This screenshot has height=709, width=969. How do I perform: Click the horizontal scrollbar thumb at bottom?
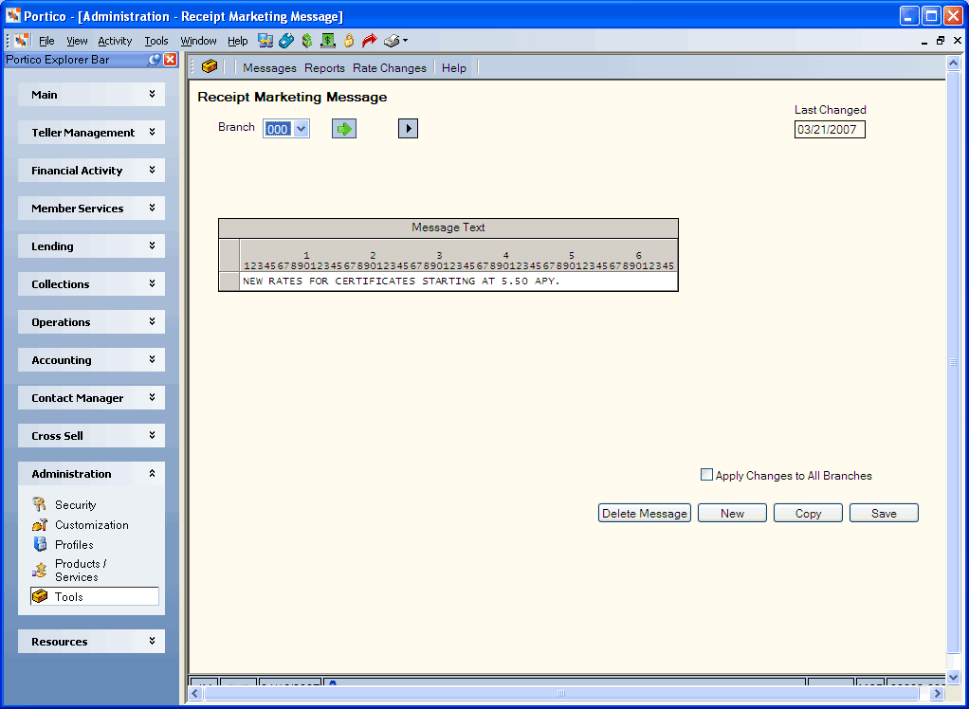pyautogui.click(x=561, y=694)
